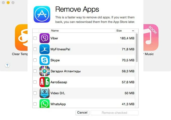Check the Viber checkbox
The width and height of the screenshot is (171, 120).
[35, 38]
